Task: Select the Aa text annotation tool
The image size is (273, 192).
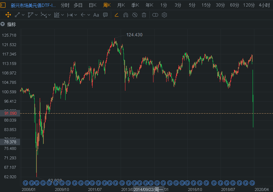Action: pyautogui.click(x=96, y=15)
